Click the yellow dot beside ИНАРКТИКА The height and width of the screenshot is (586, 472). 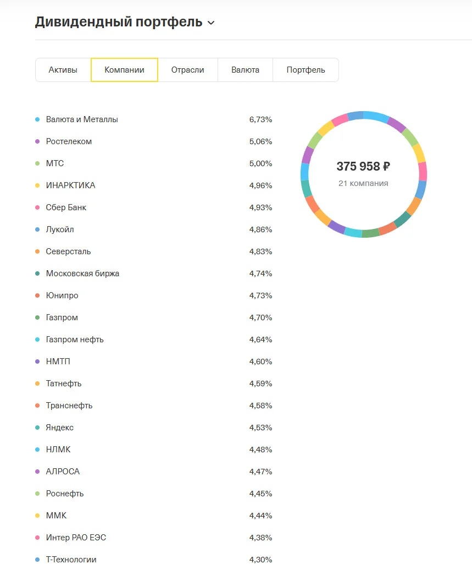(37, 185)
